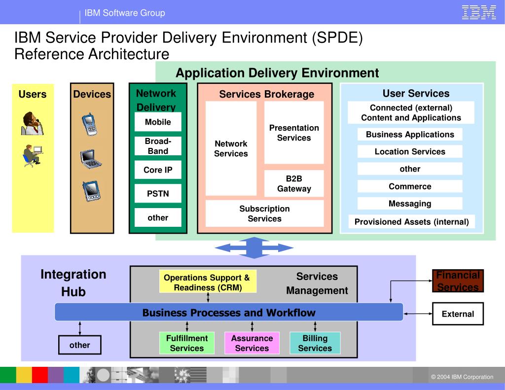
Task: Click the Presentation Services box
Action: pyautogui.click(x=294, y=133)
